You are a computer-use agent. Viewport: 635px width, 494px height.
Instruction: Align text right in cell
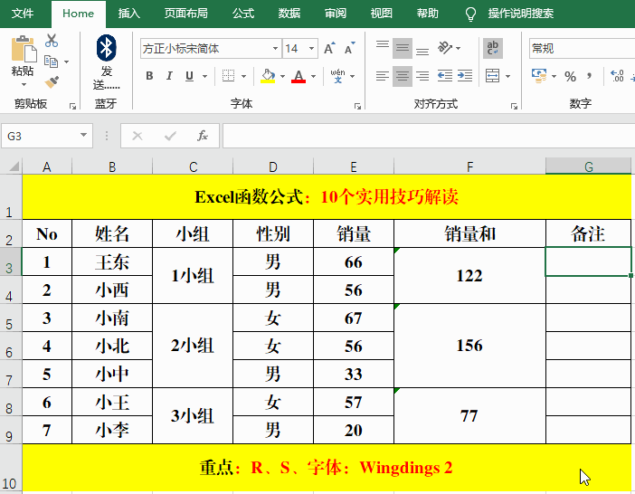tap(422, 76)
